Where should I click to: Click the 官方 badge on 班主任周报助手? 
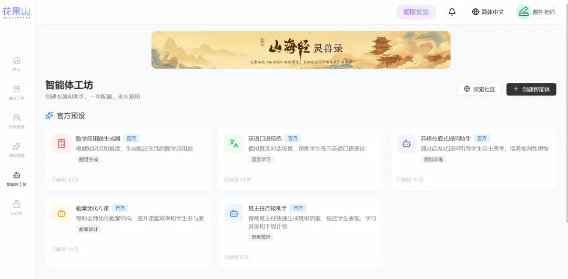[x=298, y=208]
